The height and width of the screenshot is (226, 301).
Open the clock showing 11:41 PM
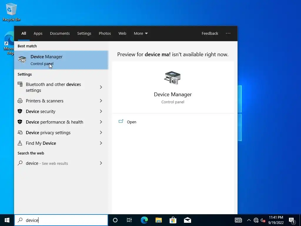click(276, 220)
